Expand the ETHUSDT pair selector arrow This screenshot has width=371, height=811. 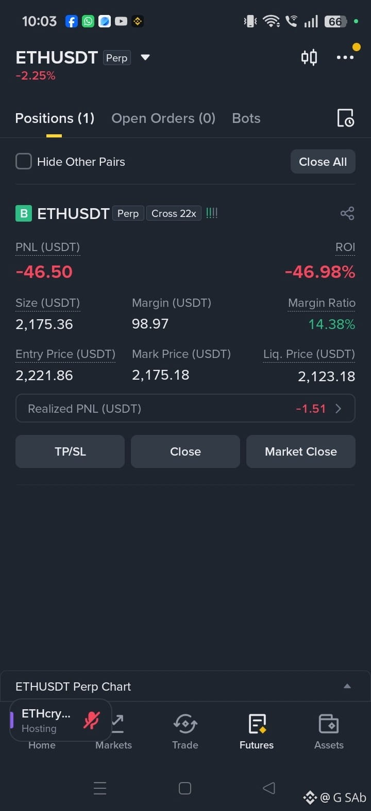[145, 57]
